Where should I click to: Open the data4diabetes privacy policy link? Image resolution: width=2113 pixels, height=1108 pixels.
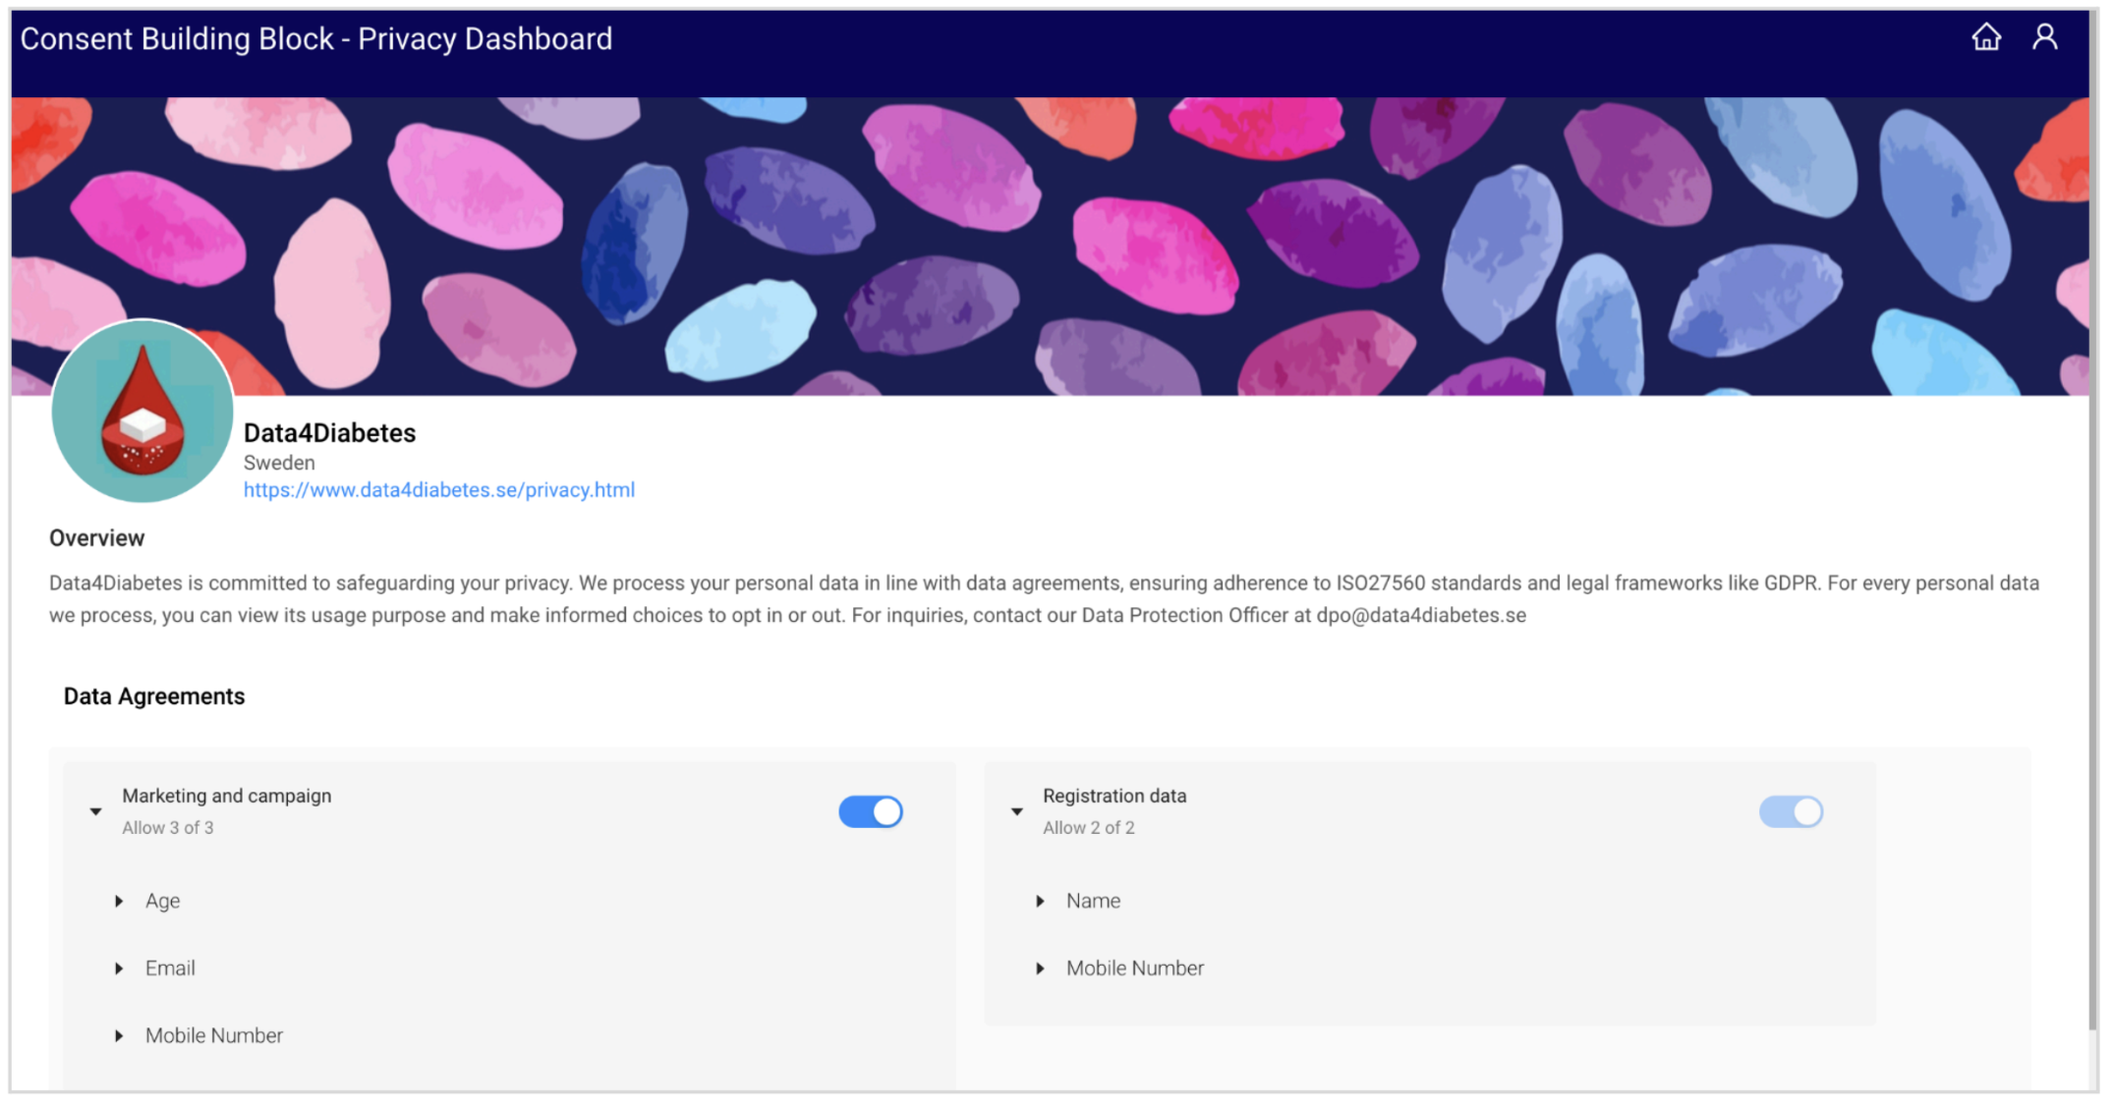pyautogui.click(x=438, y=489)
